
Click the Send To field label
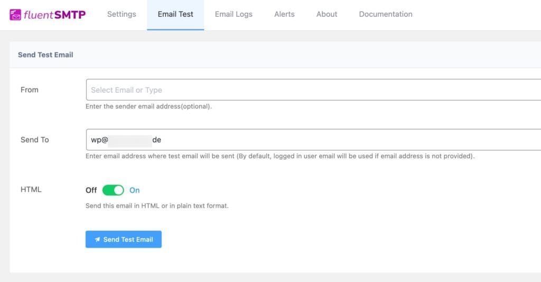34,140
